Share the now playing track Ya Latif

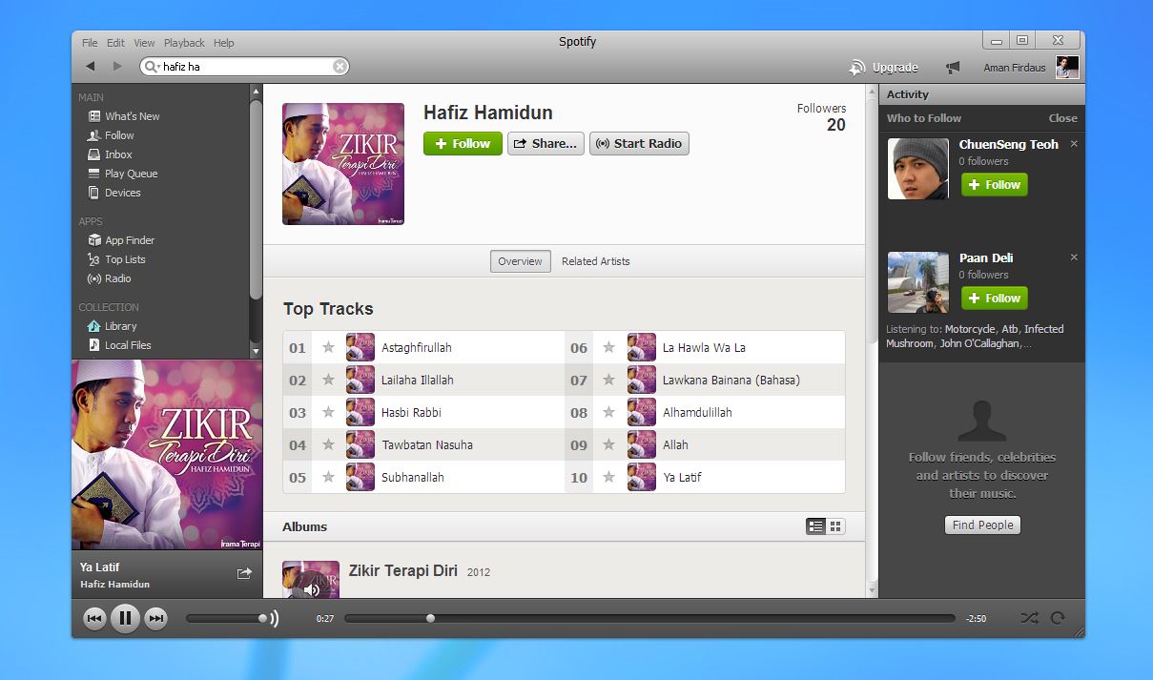pyautogui.click(x=244, y=573)
